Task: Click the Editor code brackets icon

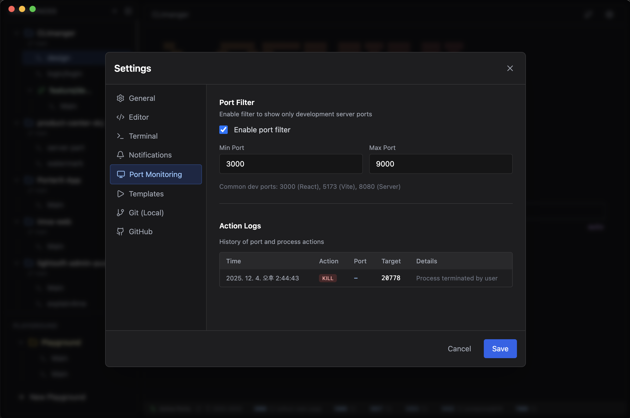Action: click(x=120, y=117)
